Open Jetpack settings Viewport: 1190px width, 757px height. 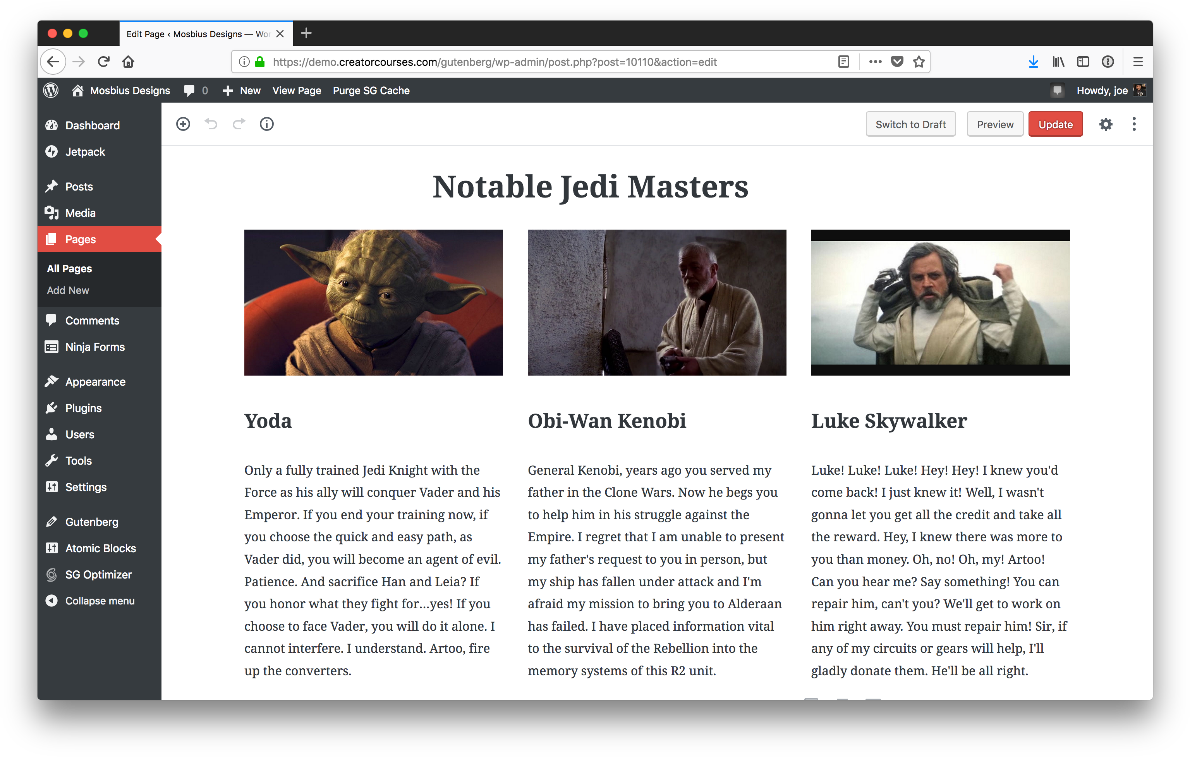click(x=84, y=152)
